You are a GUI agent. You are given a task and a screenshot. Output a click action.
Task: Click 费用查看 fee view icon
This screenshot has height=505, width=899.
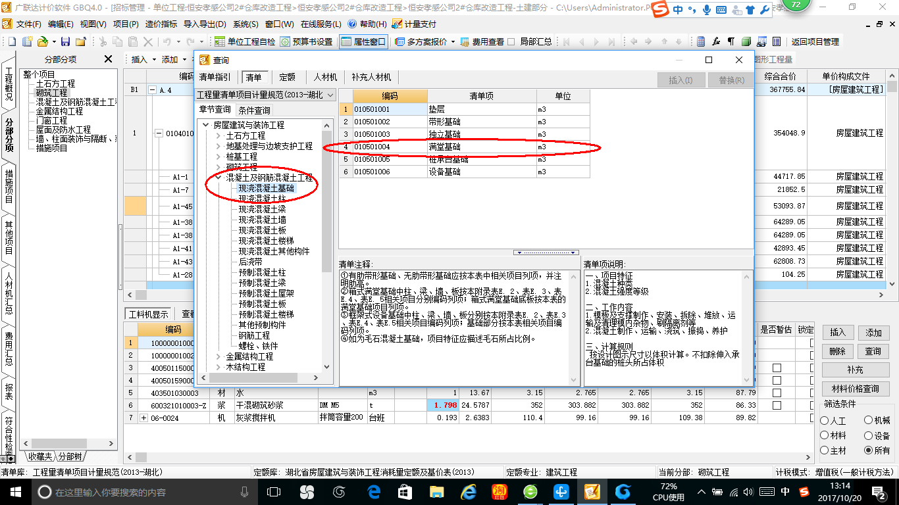[x=465, y=41]
